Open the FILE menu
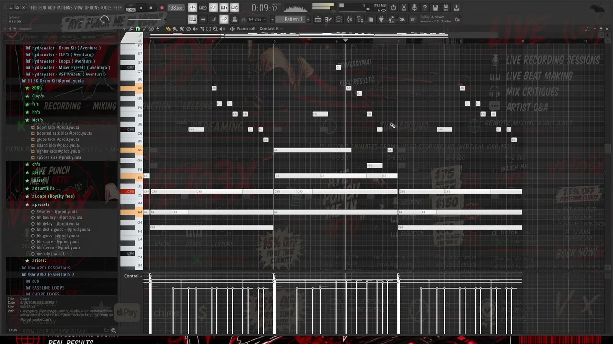This screenshot has height=344, width=613. coord(34,8)
